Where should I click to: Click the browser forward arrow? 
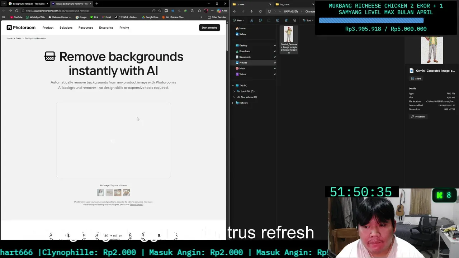(x=10, y=11)
